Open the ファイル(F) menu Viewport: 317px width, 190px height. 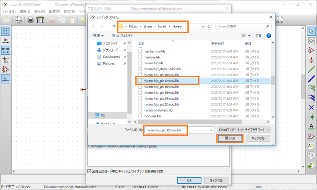(x=9, y=12)
